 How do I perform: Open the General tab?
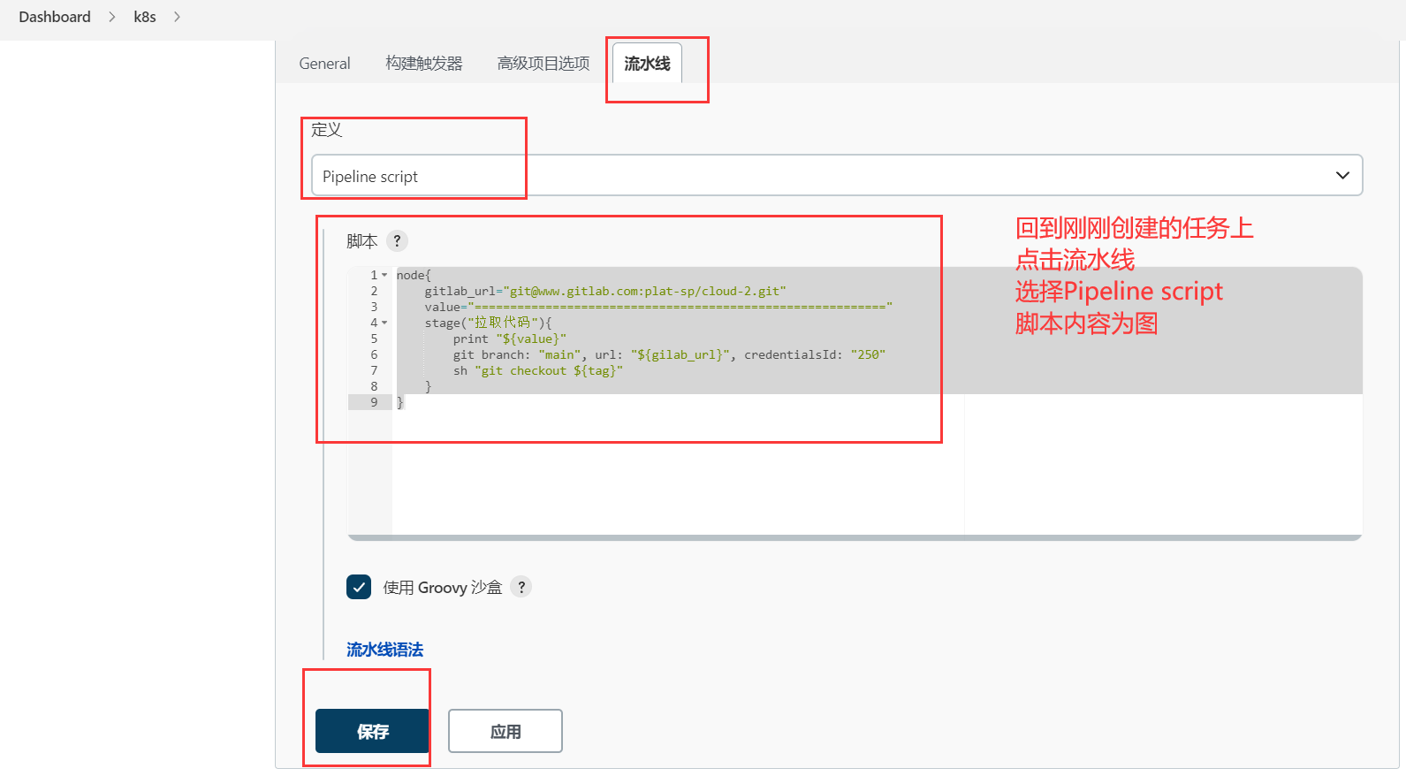324,64
